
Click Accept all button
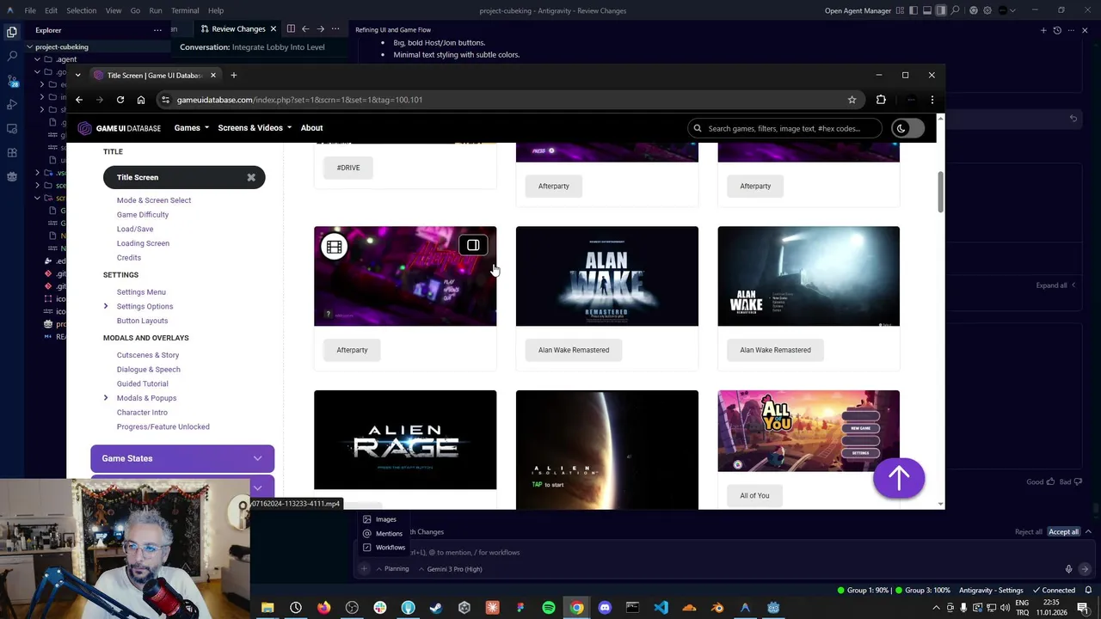[x=1063, y=532]
